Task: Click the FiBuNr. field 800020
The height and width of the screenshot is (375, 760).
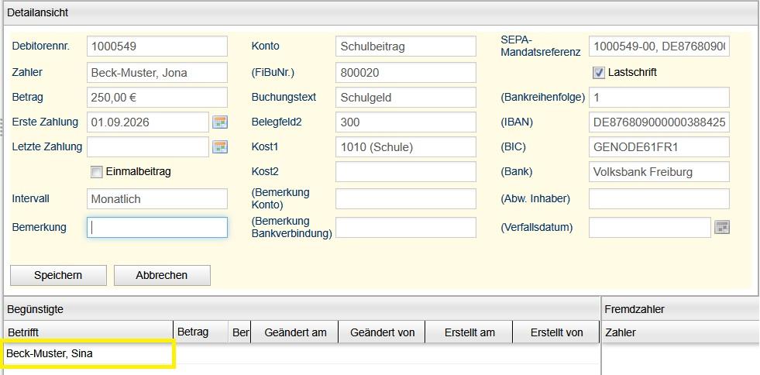Action: (x=406, y=73)
